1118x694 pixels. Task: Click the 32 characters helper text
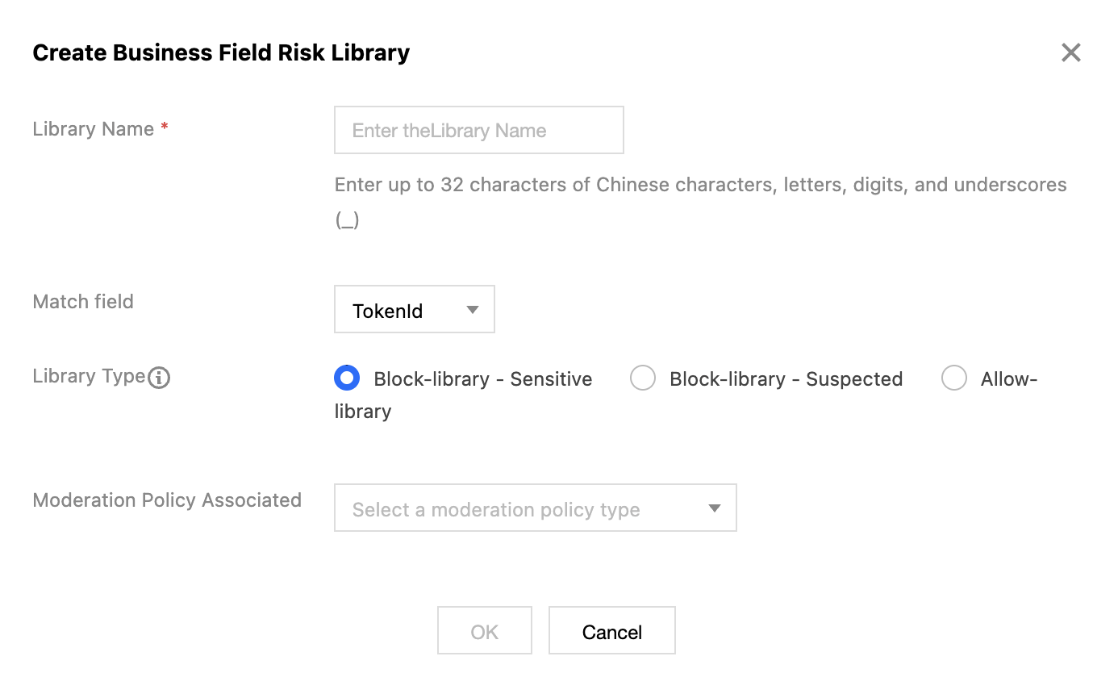pyautogui.click(x=700, y=185)
